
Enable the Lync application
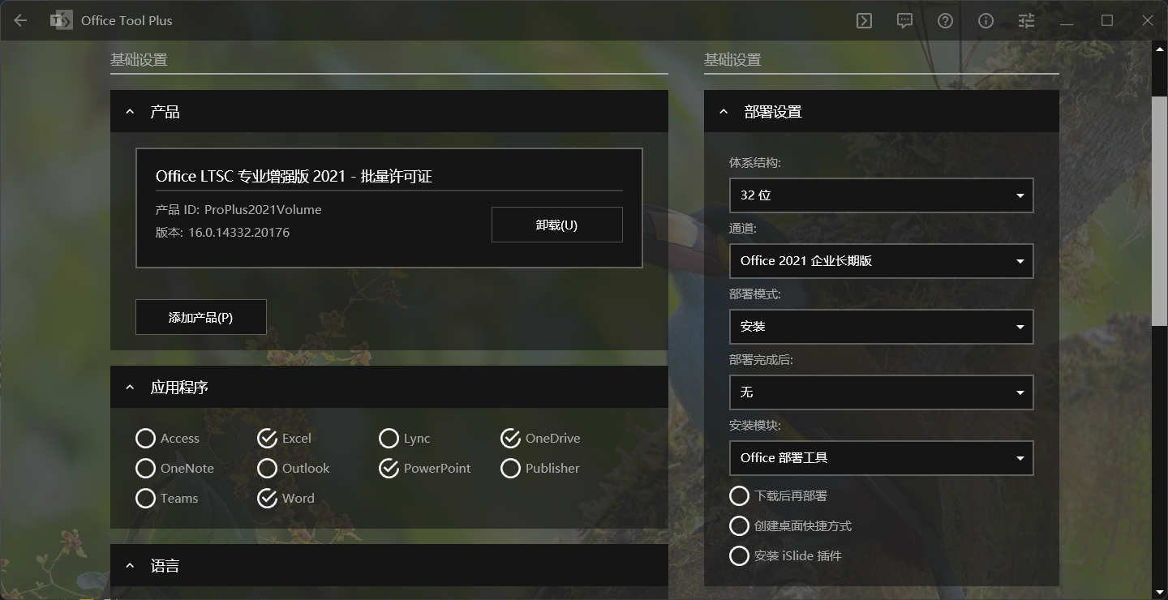(x=405, y=439)
